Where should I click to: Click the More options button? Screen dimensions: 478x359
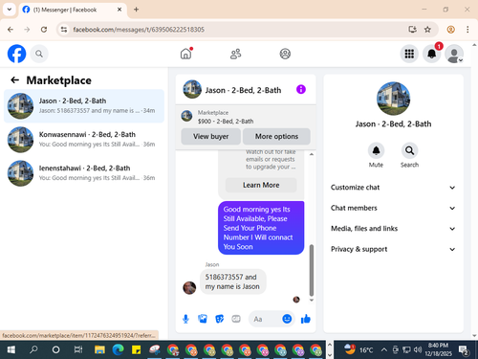tap(276, 137)
